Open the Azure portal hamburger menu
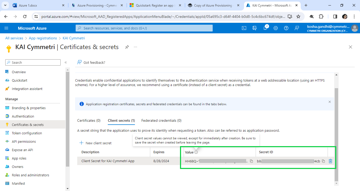 pyautogui.click(x=7, y=28)
